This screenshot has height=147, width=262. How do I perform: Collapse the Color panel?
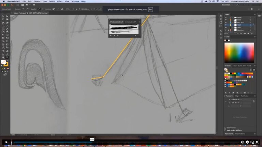tap(225, 37)
